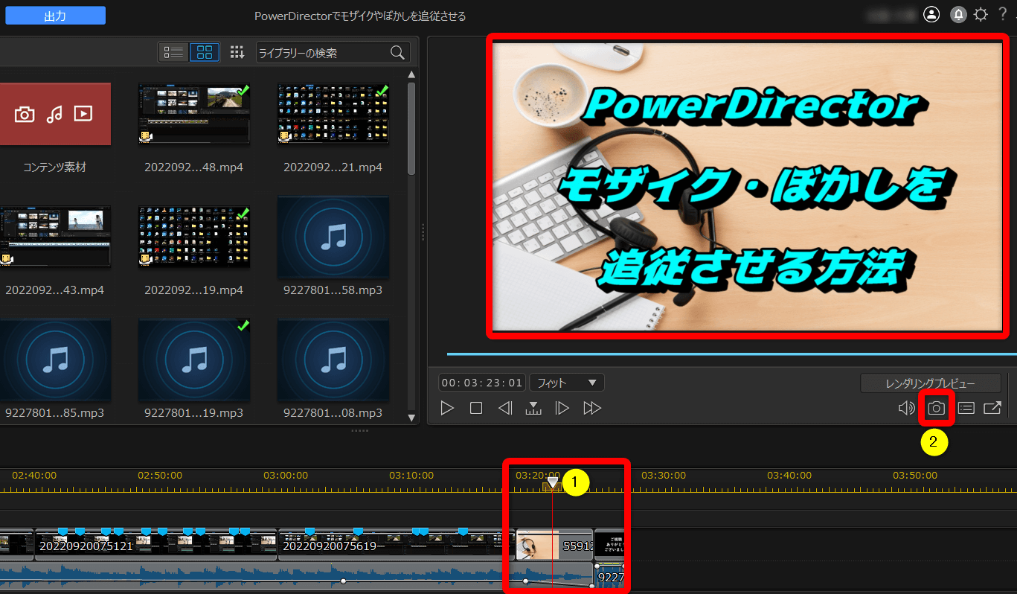The width and height of the screenshot is (1017, 594).
Task: Open the notification bell
Action: pyautogui.click(x=958, y=15)
